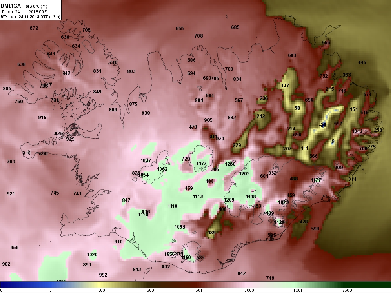Select the 842 map value
Screen dimensions: 391x293
pos(241,273)
